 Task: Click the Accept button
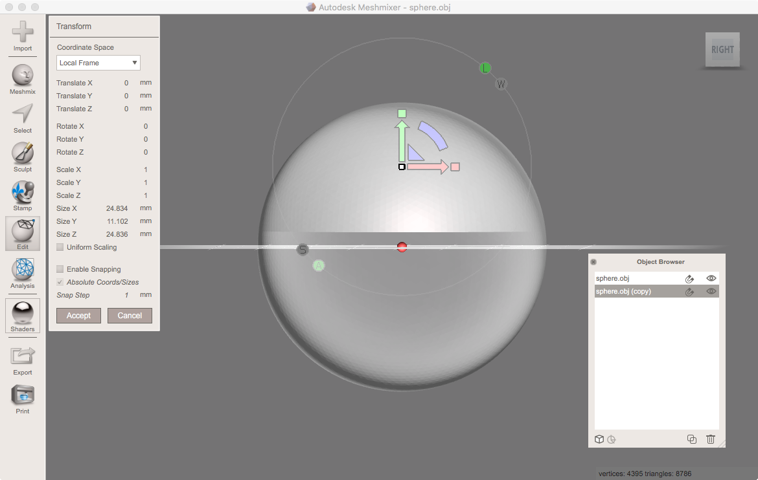click(x=78, y=315)
